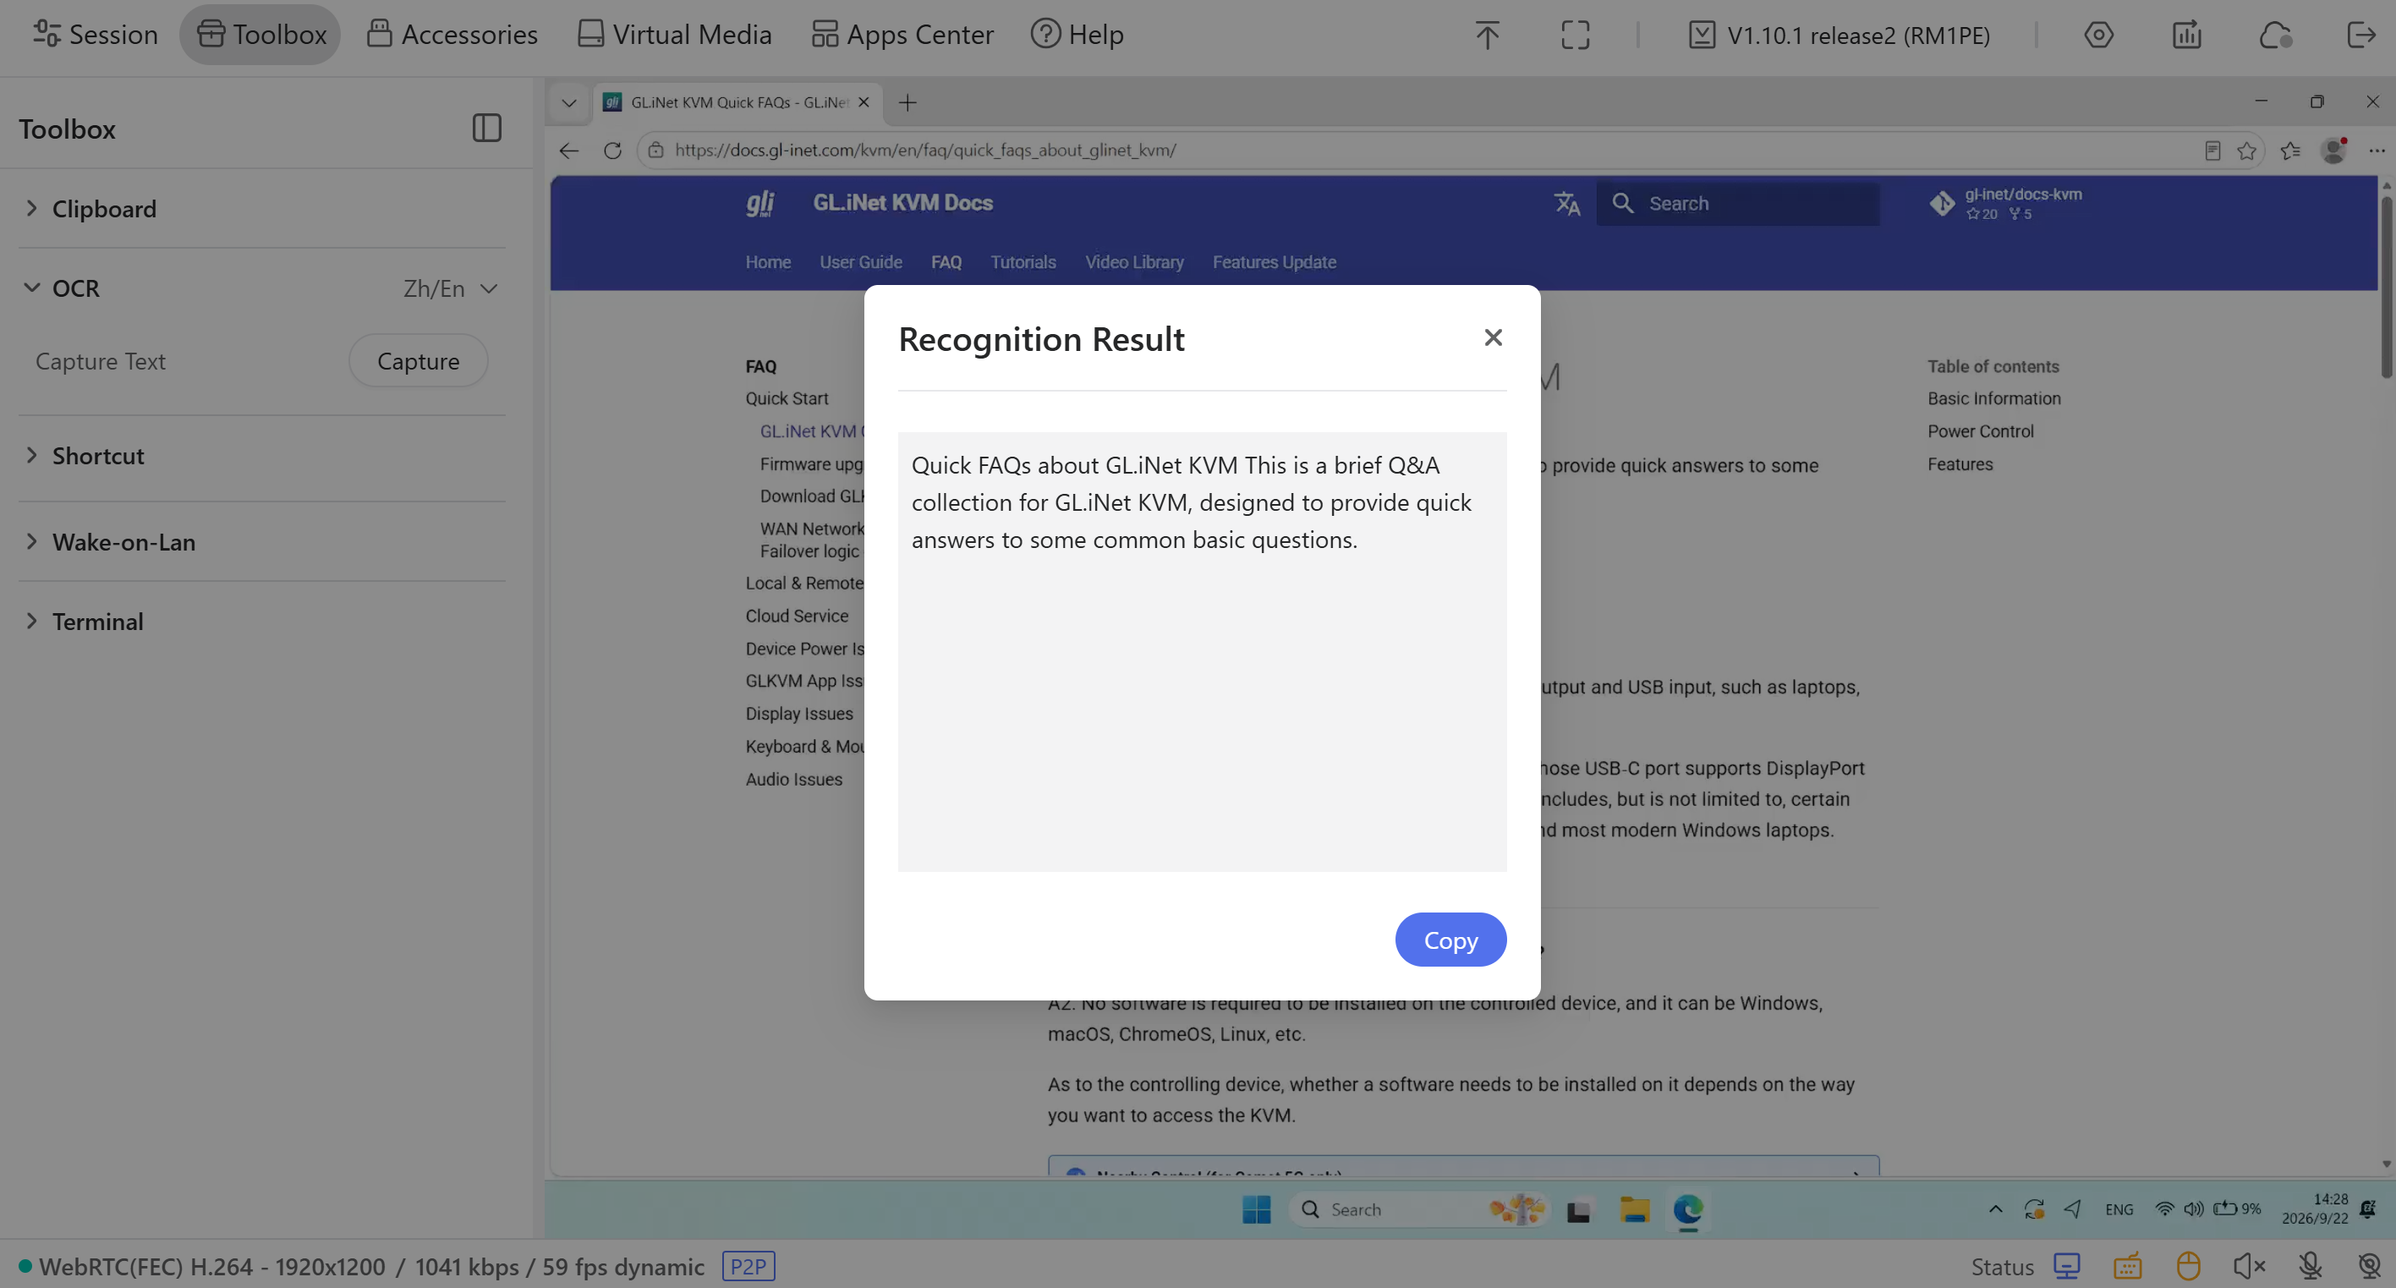
Task: Click the upload arrow icon in top bar
Action: coord(1486,35)
